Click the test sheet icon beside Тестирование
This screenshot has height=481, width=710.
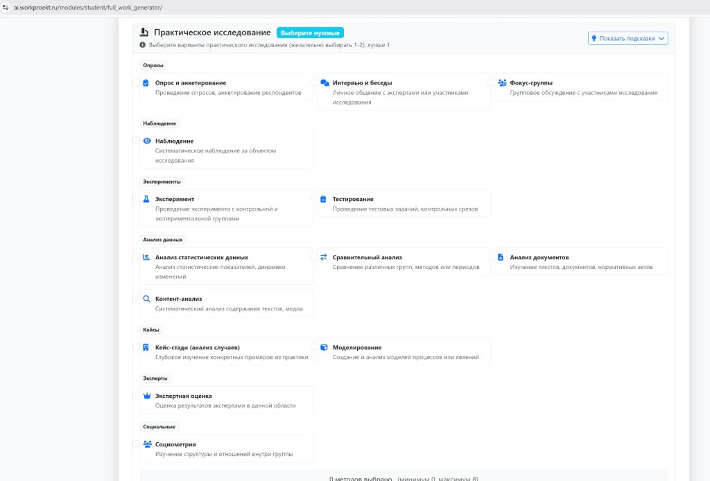323,199
